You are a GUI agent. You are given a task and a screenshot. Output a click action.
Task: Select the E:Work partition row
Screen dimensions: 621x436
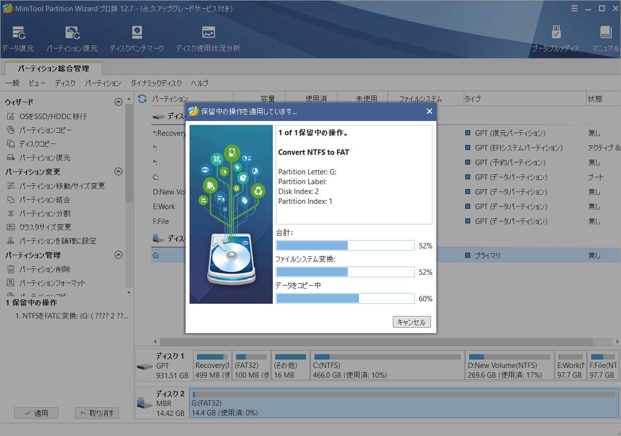coord(386,206)
